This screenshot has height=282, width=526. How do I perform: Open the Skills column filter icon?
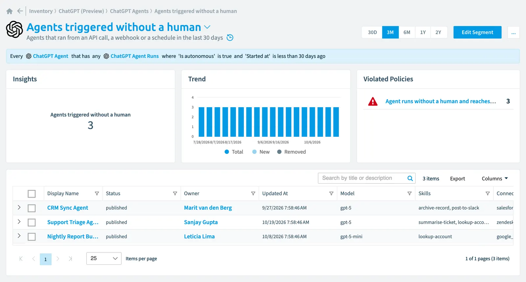tap(488, 194)
